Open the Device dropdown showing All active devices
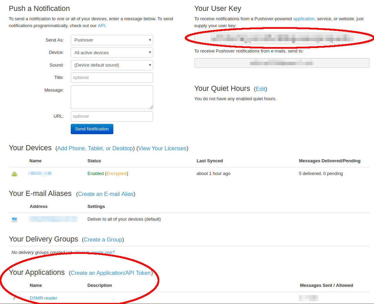 coord(112,52)
